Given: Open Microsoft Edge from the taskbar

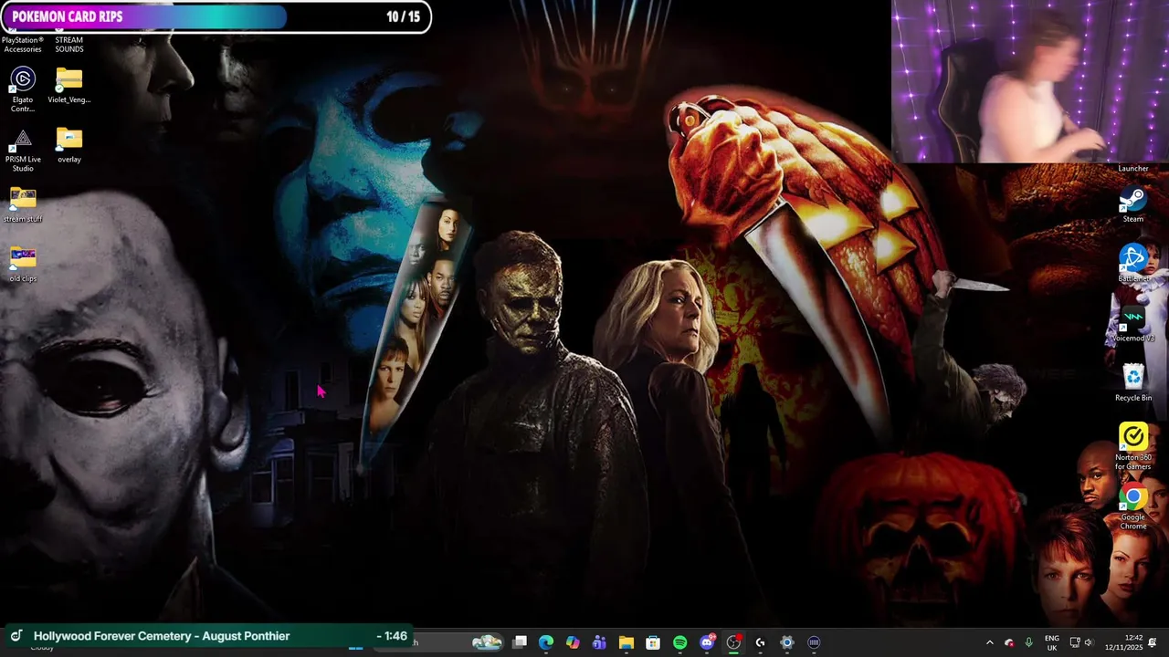Looking at the screenshot, I should 546,642.
